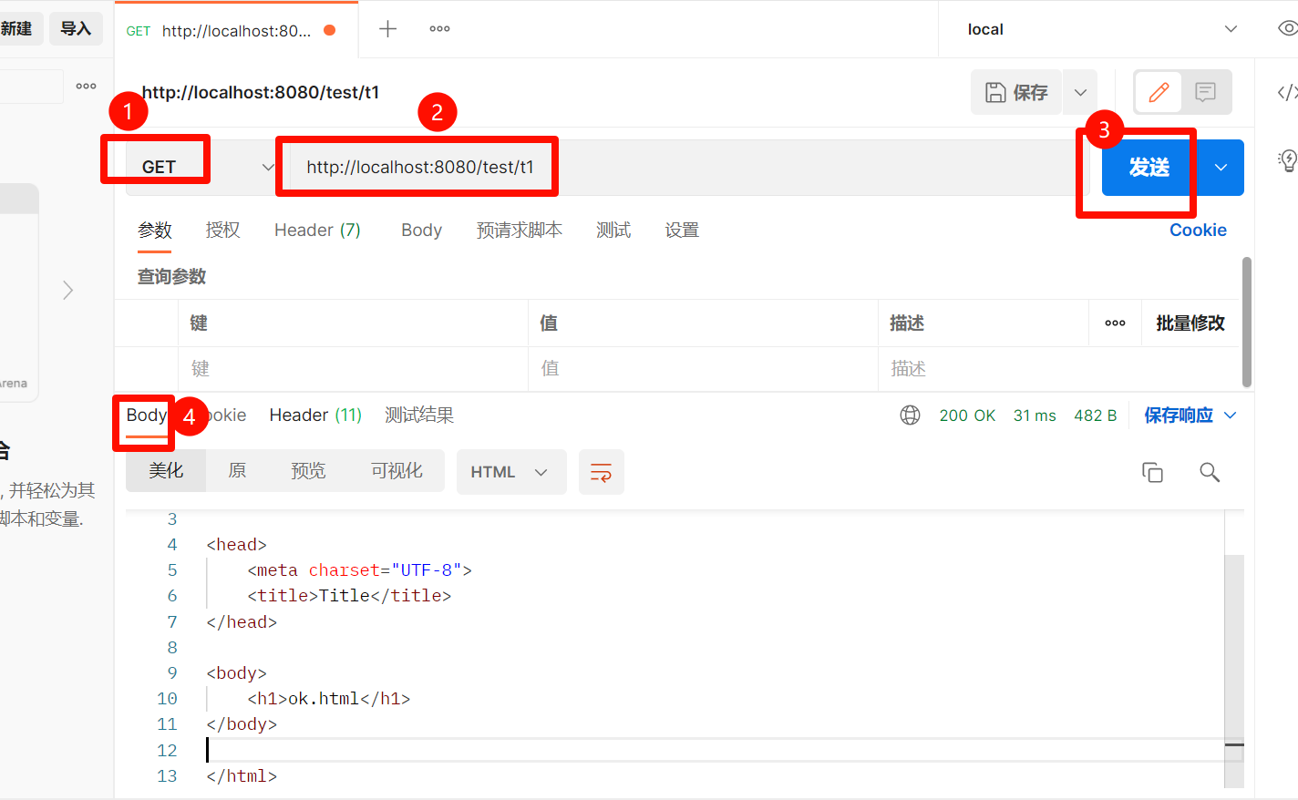The height and width of the screenshot is (800, 1298).
Task: Click the 查询参数 heading
Action: coord(171,276)
